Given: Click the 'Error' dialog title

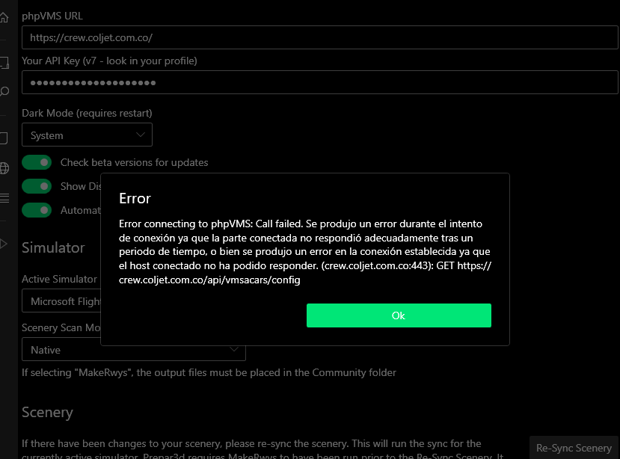Looking at the screenshot, I should pyautogui.click(x=135, y=198).
